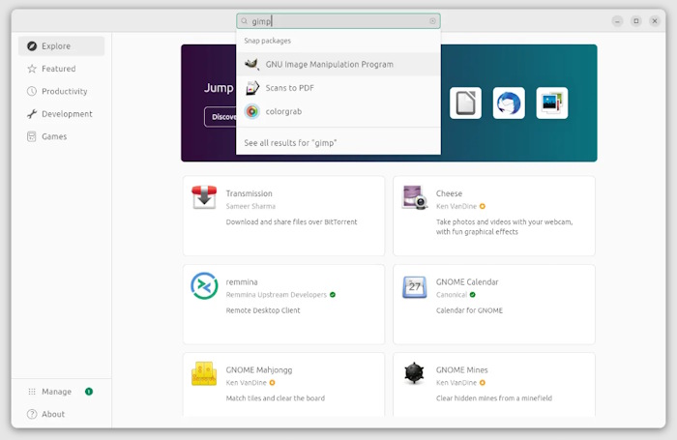Image resolution: width=677 pixels, height=440 pixels.
Task: Click the Explore compass icon
Action: [x=32, y=46]
